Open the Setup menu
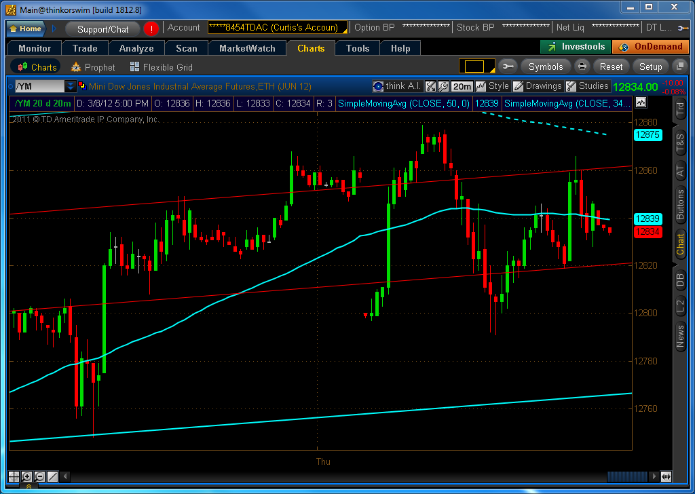 click(x=651, y=66)
